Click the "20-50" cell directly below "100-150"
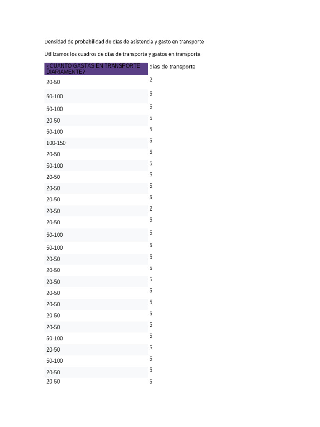The width and height of the screenshot is (320, 427). coord(53,154)
